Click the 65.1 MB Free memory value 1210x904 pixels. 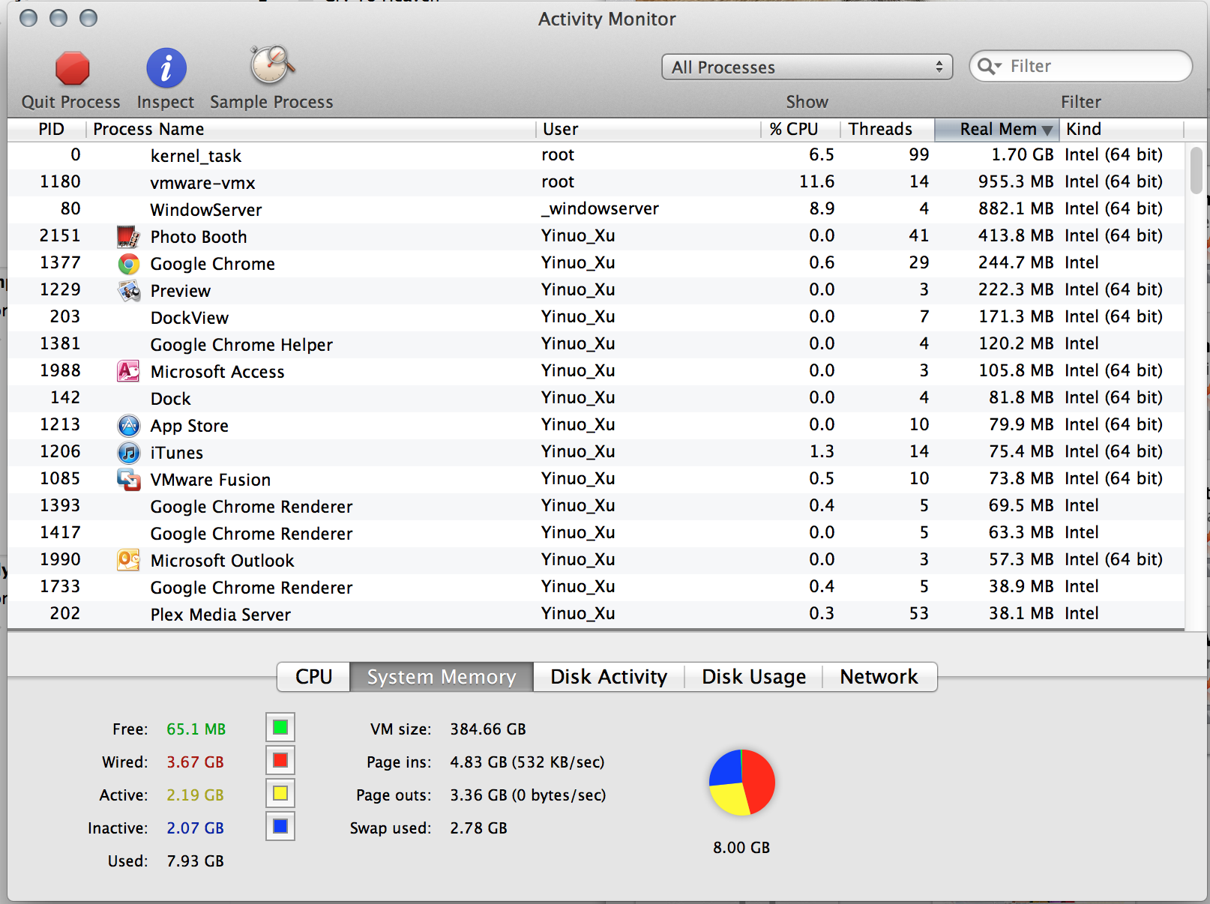tap(196, 729)
